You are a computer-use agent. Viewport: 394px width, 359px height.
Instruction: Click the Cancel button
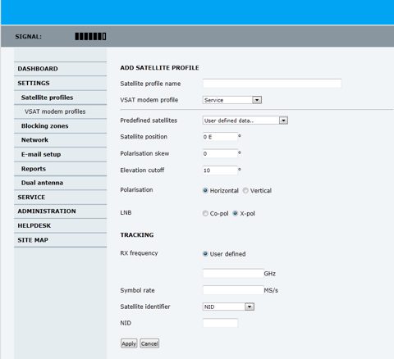pyautogui.click(x=149, y=343)
